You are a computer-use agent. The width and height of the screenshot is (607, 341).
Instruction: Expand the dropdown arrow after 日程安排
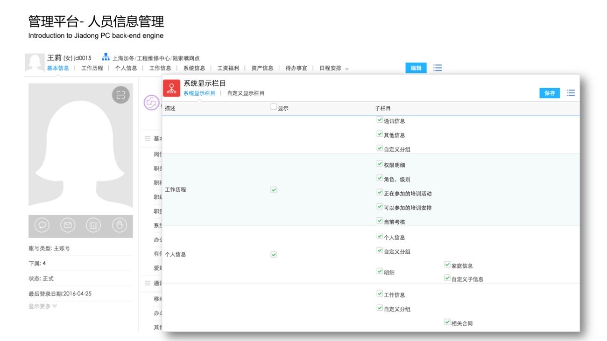(x=347, y=69)
